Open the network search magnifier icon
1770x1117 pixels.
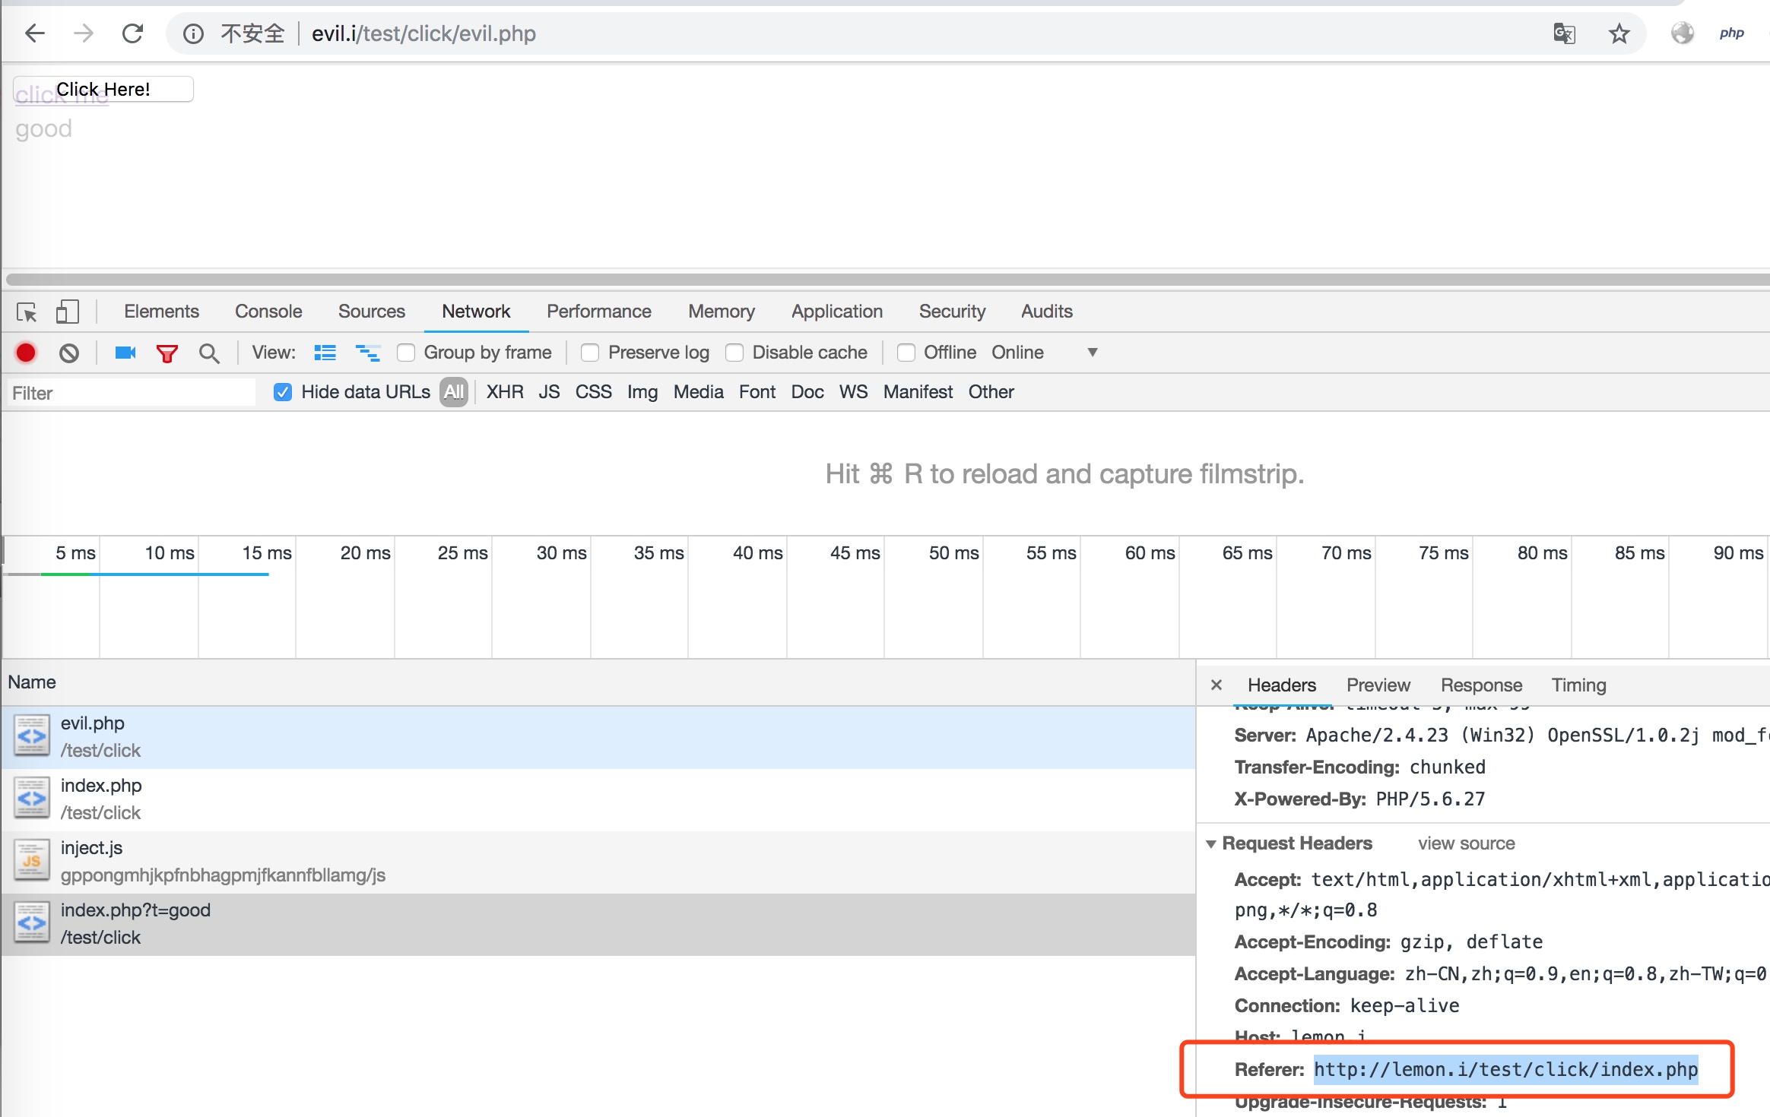(x=209, y=353)
